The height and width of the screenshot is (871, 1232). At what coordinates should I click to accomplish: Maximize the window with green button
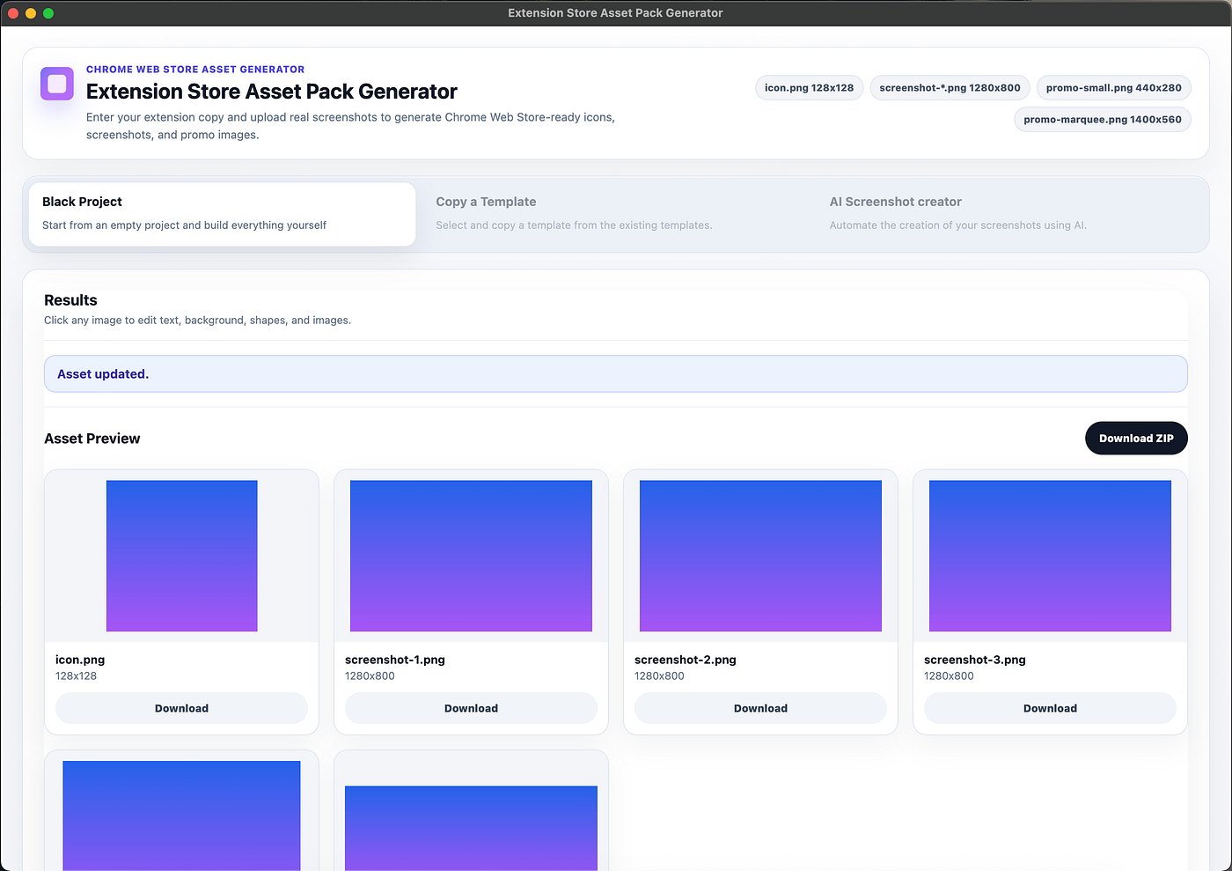pyautogui.click(x=48, y=13)
